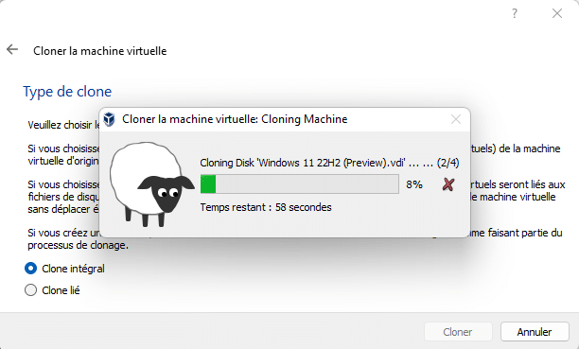The image size is (579, 349).
Task: Click the green cloning progress bar
Action: pos(300,183)
